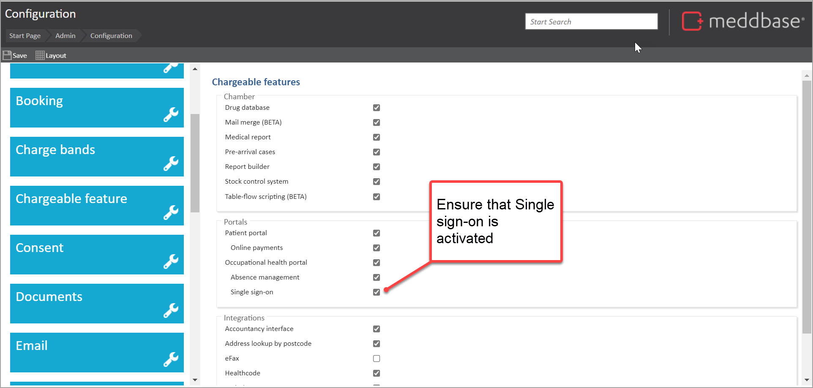Click the Charge bands wrench icon

click(x=171, y=163)
